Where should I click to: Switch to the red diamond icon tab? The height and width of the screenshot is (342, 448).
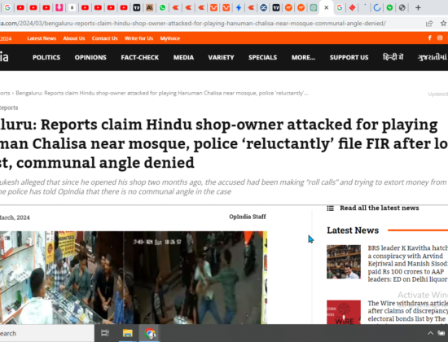(352, 7)
